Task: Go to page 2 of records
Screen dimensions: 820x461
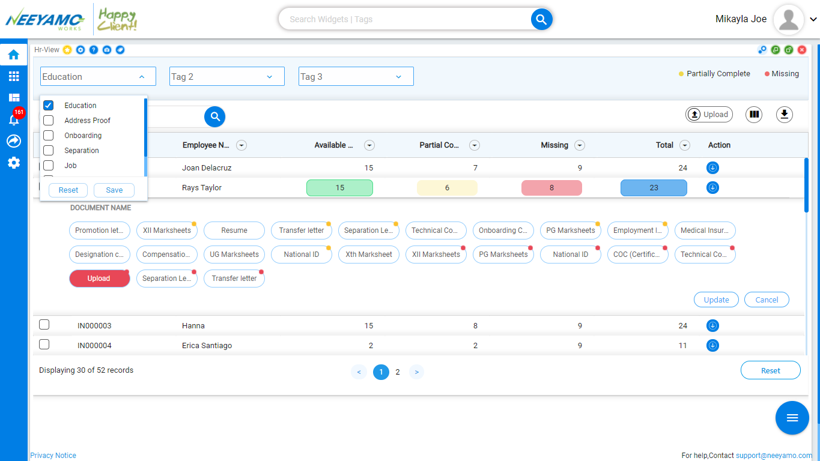Action: click(x=398, y=372)
